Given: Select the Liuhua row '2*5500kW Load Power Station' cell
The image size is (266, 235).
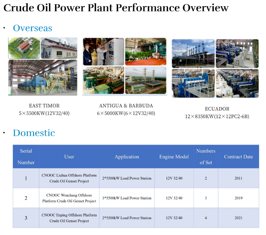Looking at the screenshot, I should coord(127,178).
